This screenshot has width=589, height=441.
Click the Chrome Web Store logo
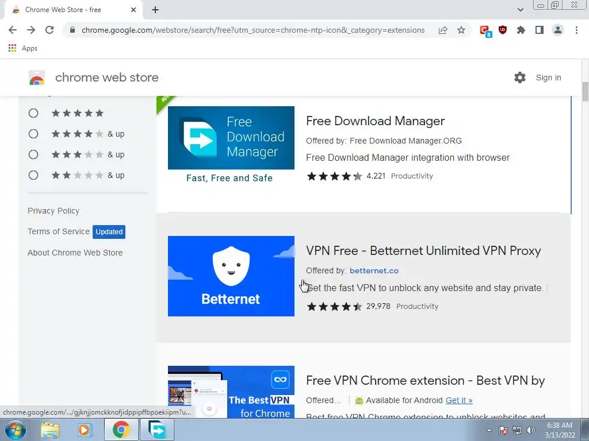pos(37,78)
